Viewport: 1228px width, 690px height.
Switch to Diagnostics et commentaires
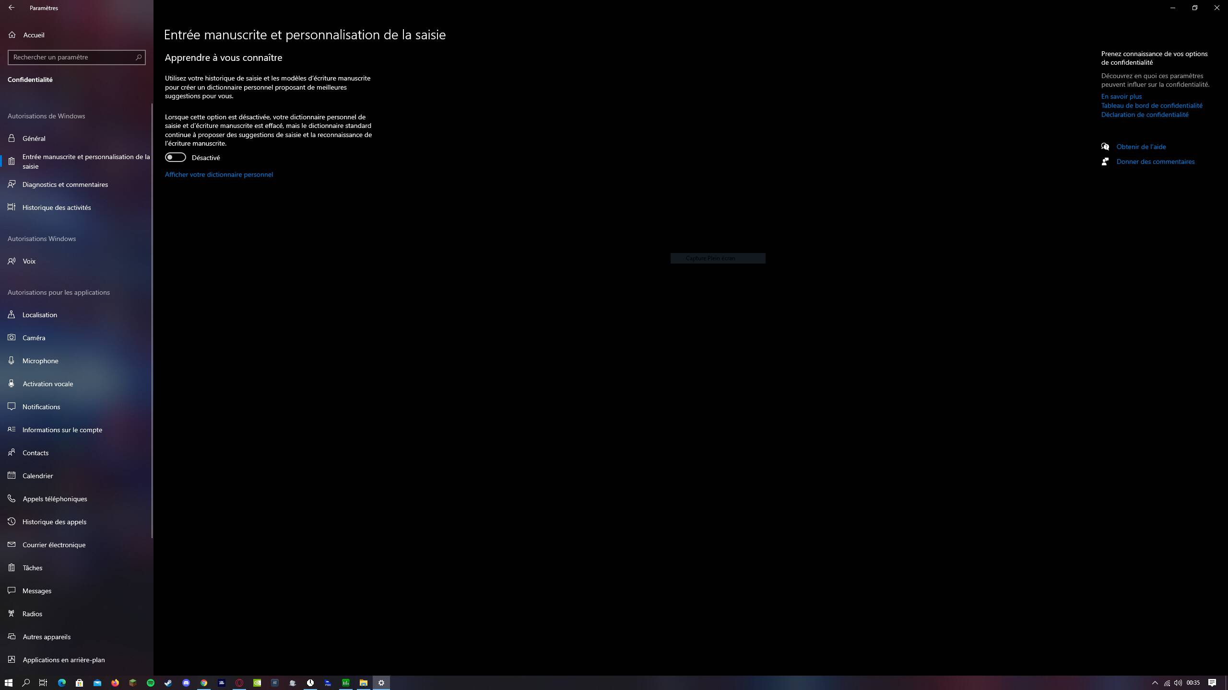coord(65,184)
